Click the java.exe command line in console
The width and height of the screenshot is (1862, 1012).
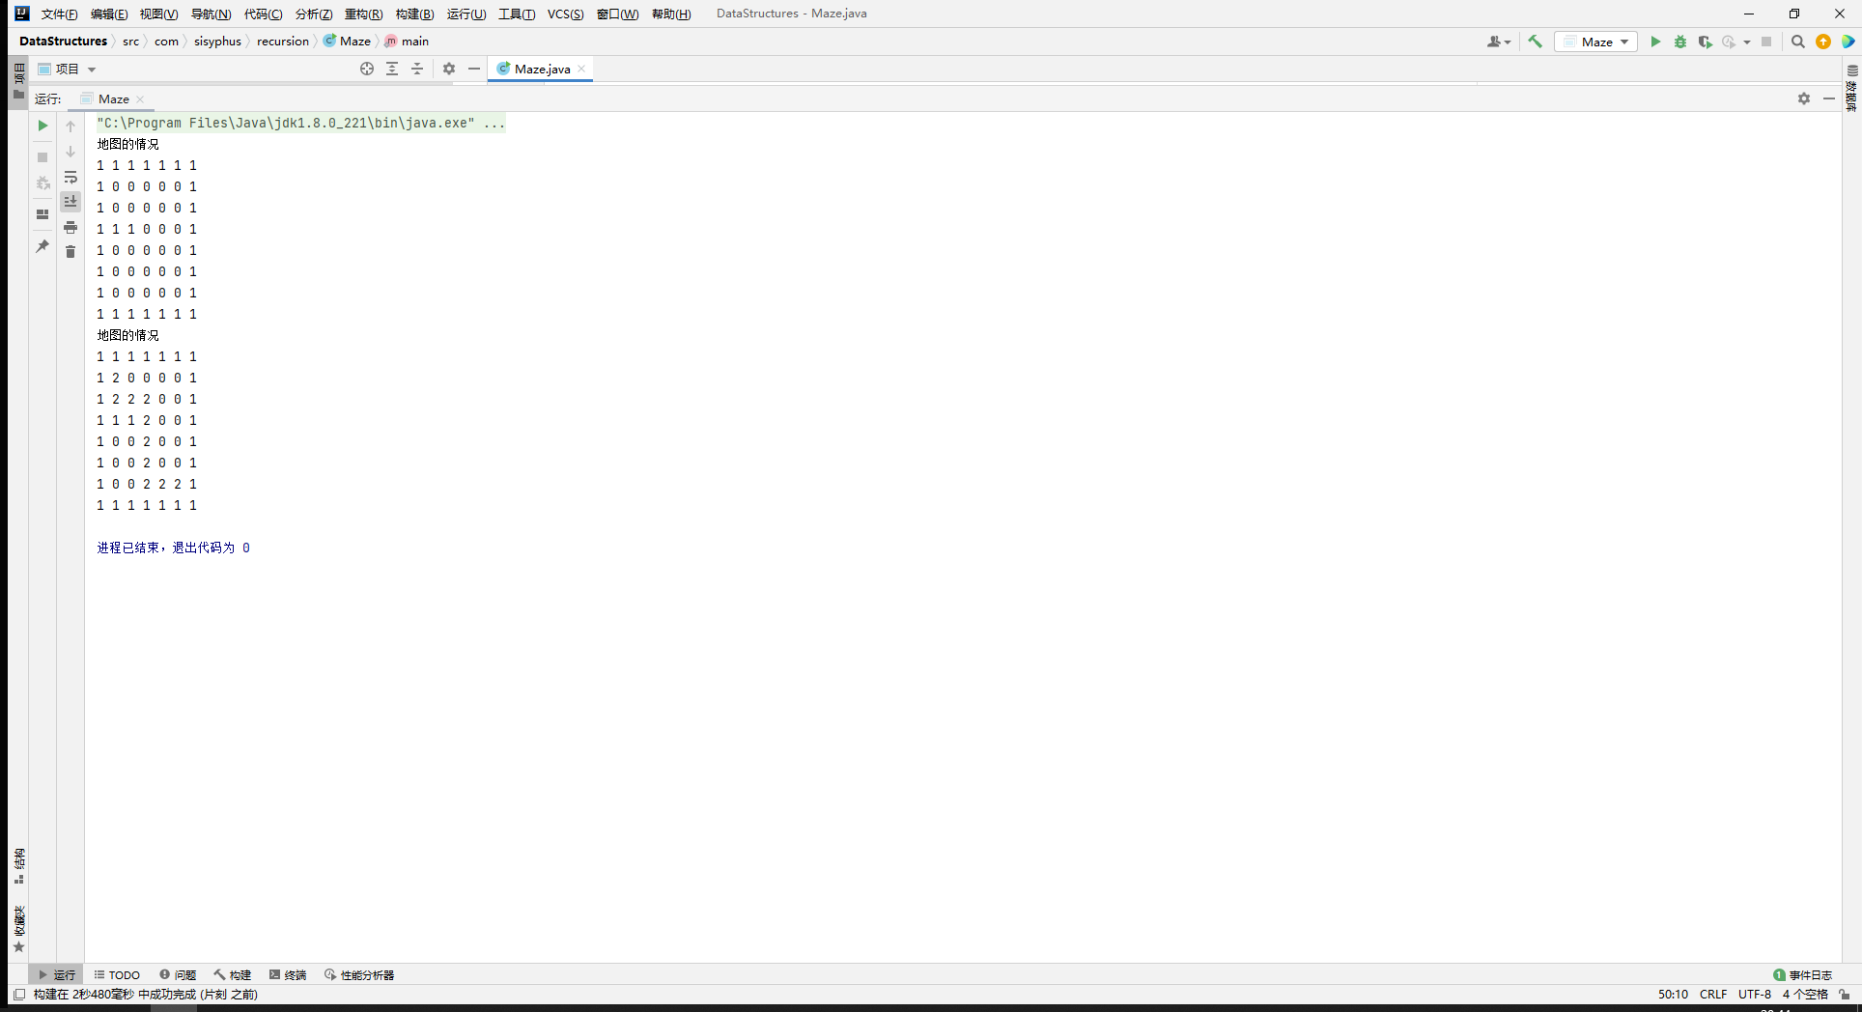pyautogui.click(x=300, y=123)
